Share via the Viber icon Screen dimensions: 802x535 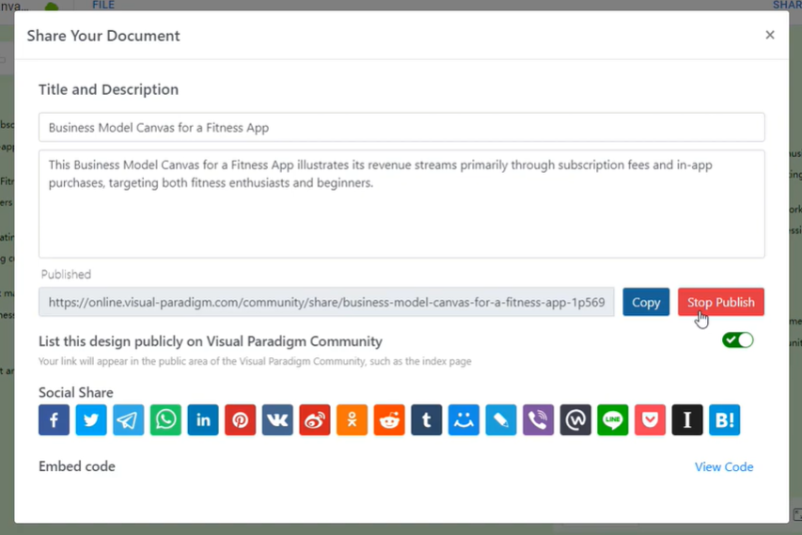(538, 419)
